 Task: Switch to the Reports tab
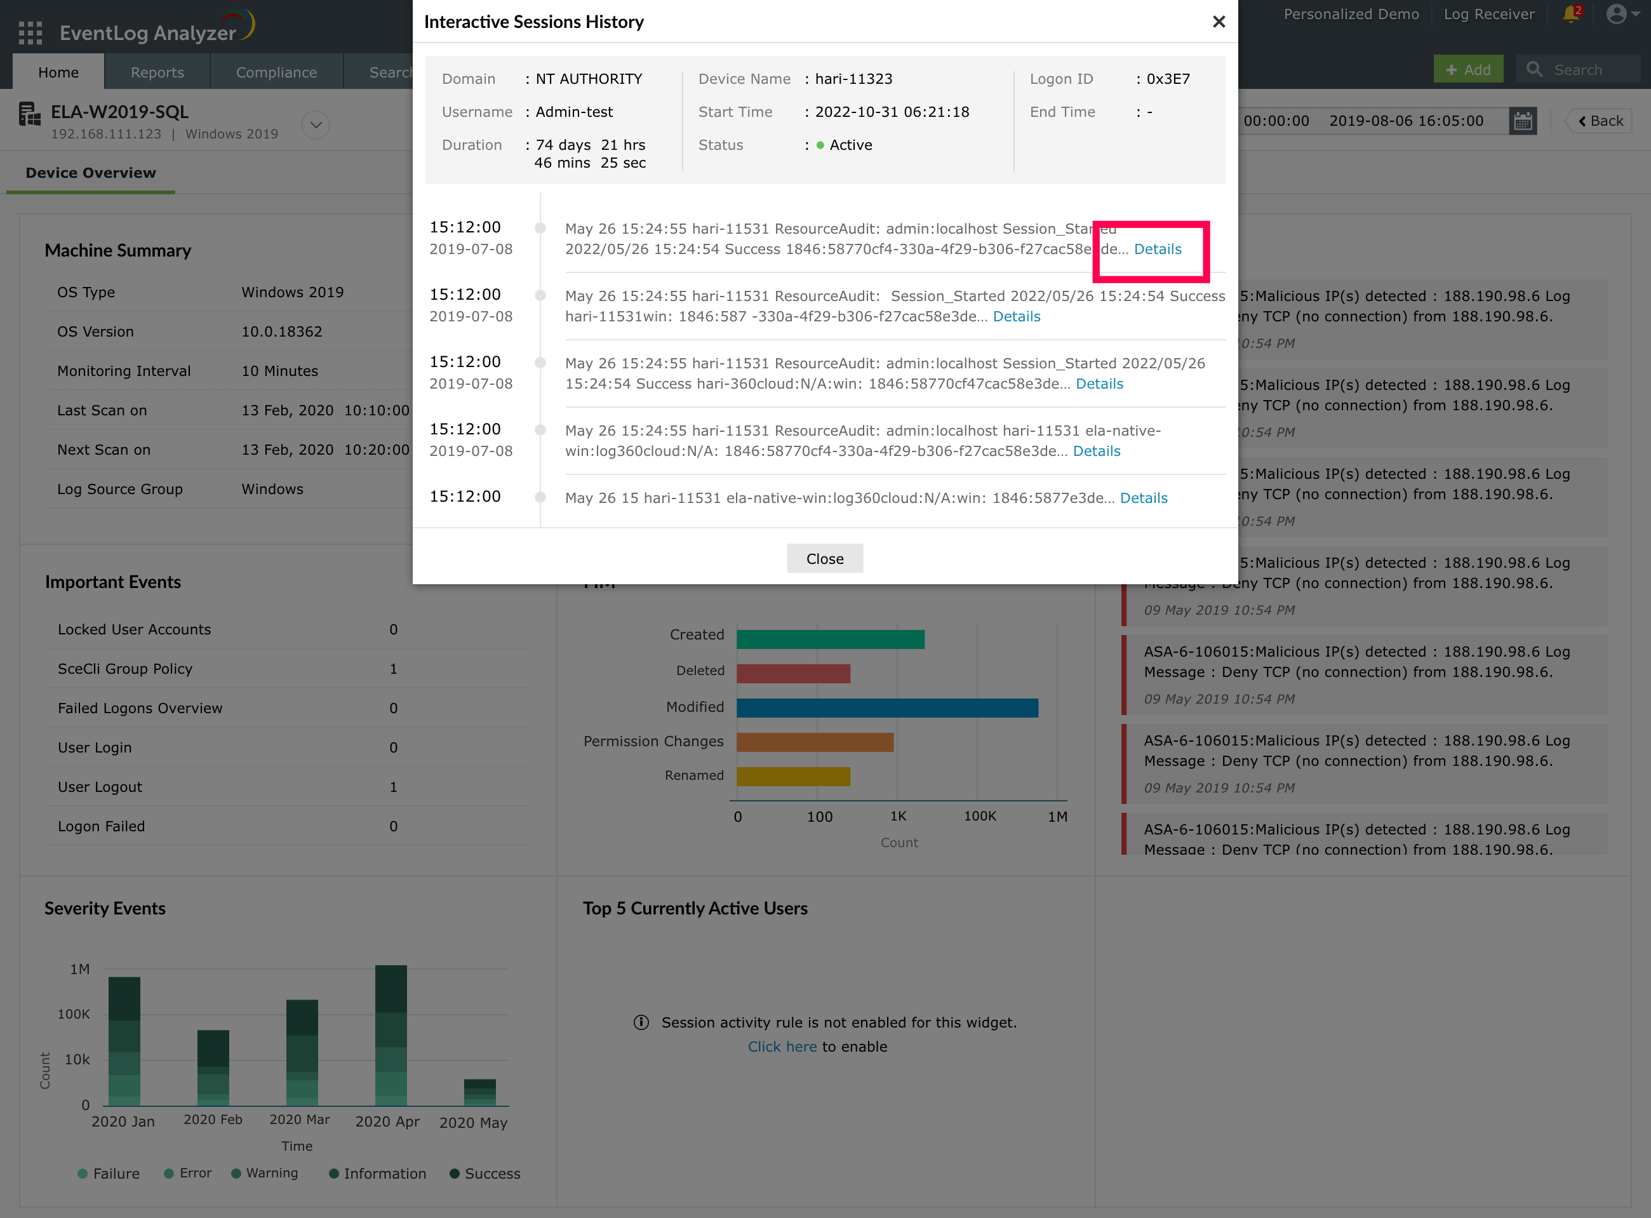[x=157, y=72]
